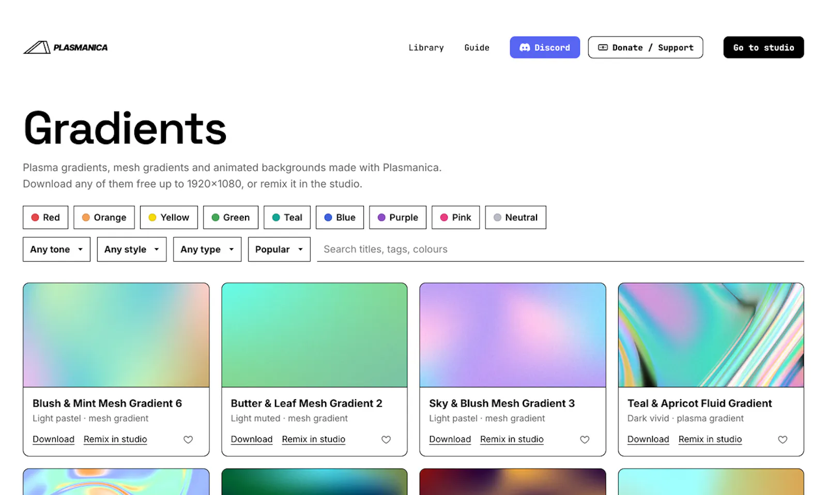
Task: Download Teal & Apricot Fluid Gradient
Action: [648, 439]
